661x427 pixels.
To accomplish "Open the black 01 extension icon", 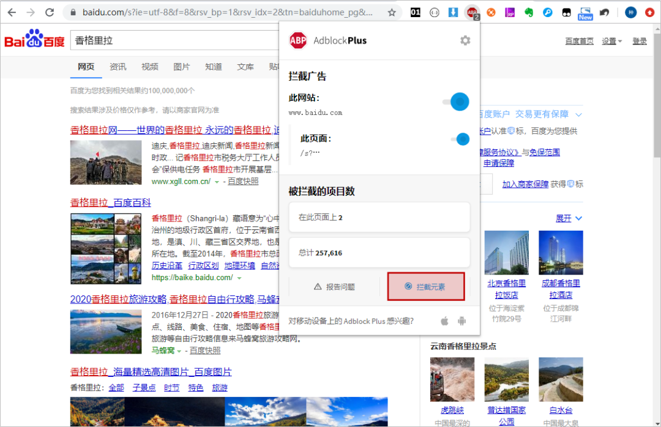I will tap(415, 12).
